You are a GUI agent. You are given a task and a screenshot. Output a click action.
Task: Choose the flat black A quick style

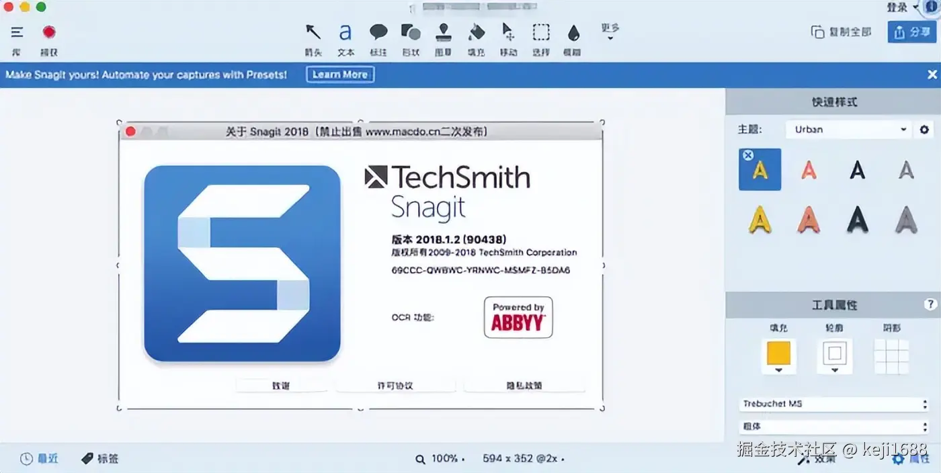tap(858, 170)
